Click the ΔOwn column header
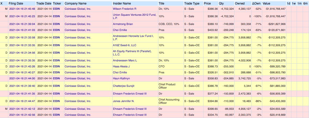 256,3
